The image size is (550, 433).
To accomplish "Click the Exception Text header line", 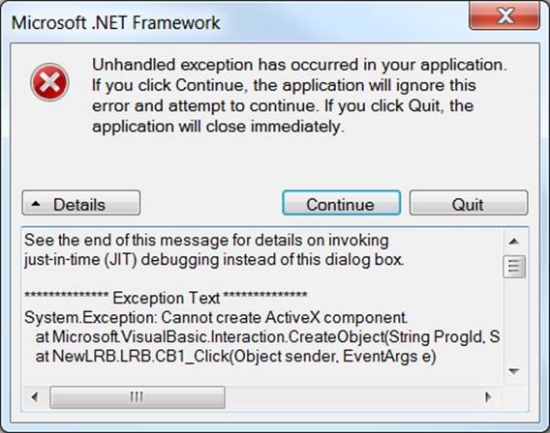I will (166, 298).
